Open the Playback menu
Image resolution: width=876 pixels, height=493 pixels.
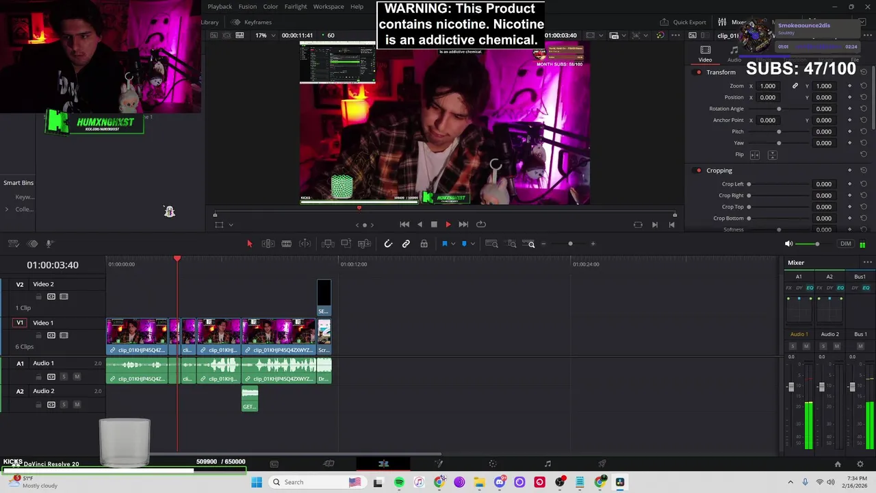[220, 7]
